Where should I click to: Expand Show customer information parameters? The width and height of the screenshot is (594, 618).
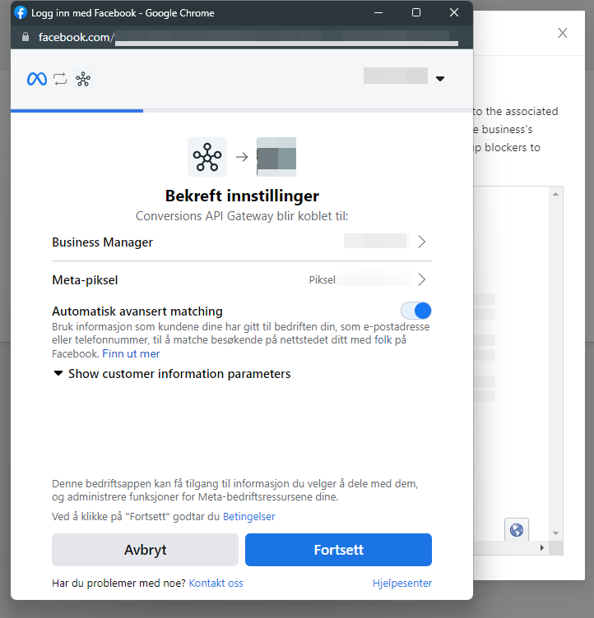(172, 374)
